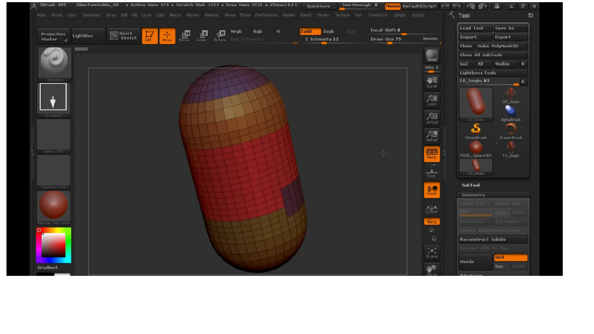This screenshot has width=594, height=334.
Task: Toggle XYZ rotation mode
Action: [432, 221]
